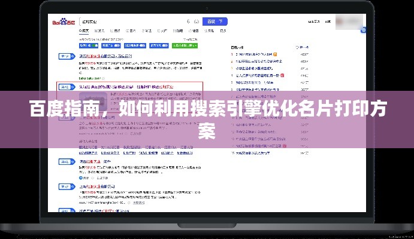Click the first blue result label badge
The width and height of the screenshot is (414, 239).
(65, 56)
